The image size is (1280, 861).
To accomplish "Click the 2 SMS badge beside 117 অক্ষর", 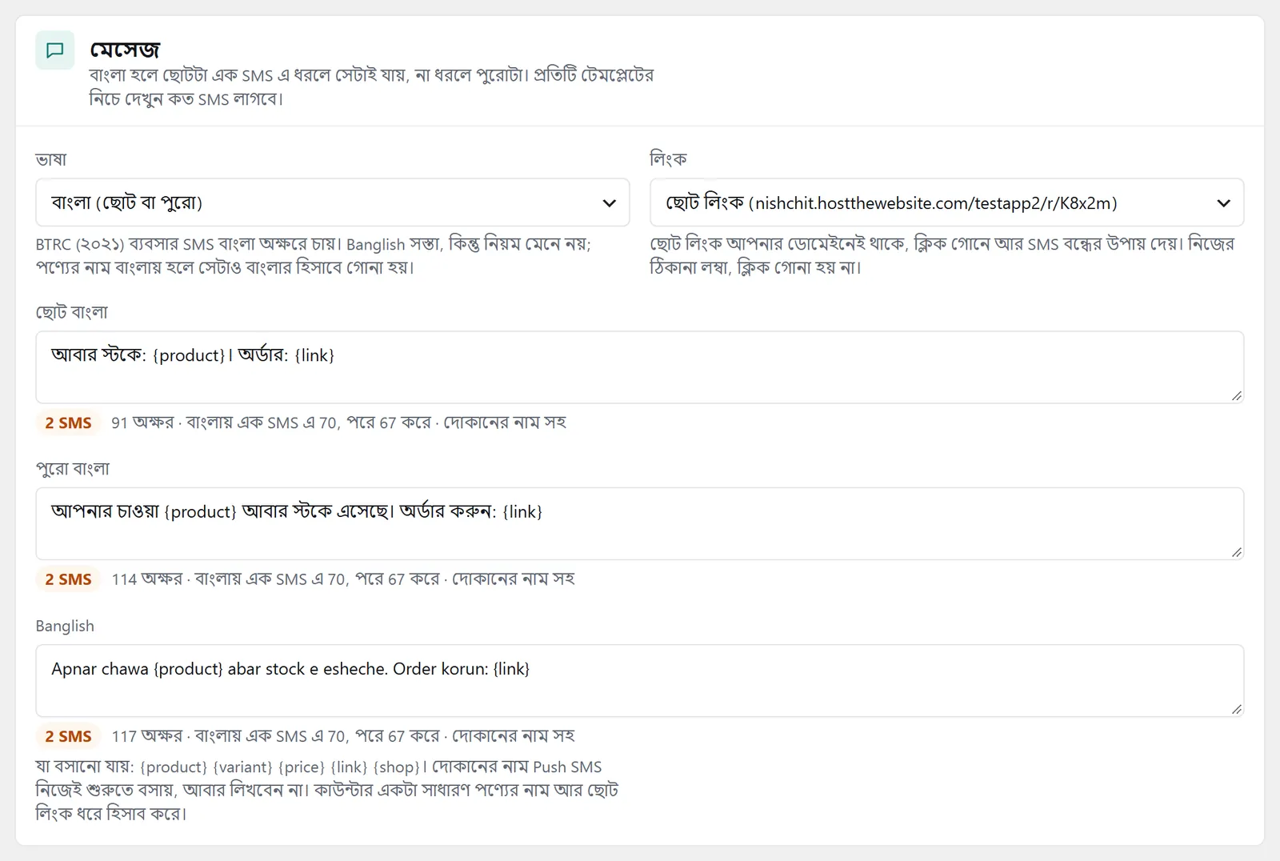I will (69, 736).
